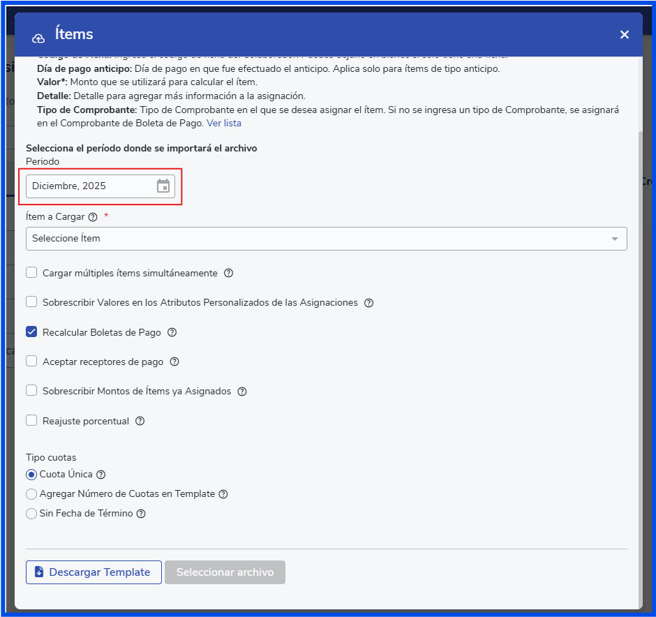Click help icon beside Reajuste porcentual
This screenshot has width=656, height=617.
pos(140,422)
